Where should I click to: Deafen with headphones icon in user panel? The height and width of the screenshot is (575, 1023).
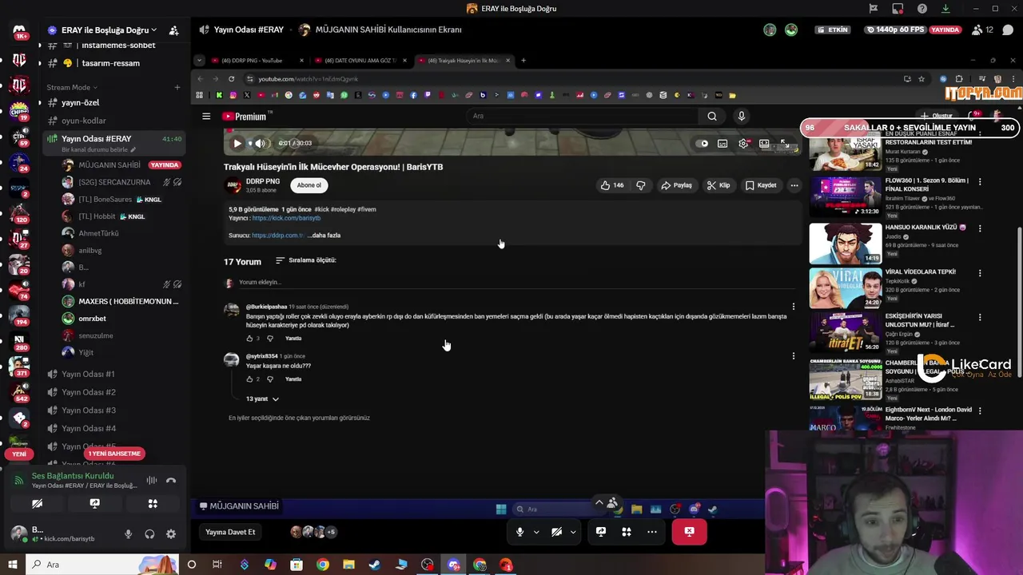(x=149, y=534)
